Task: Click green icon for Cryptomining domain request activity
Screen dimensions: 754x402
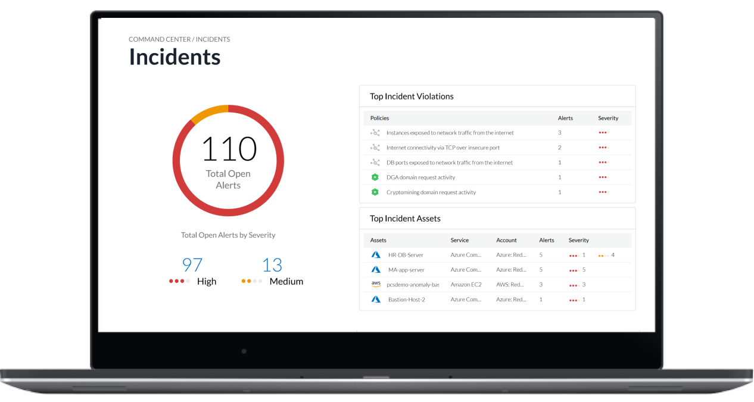Action: point(375,192)
